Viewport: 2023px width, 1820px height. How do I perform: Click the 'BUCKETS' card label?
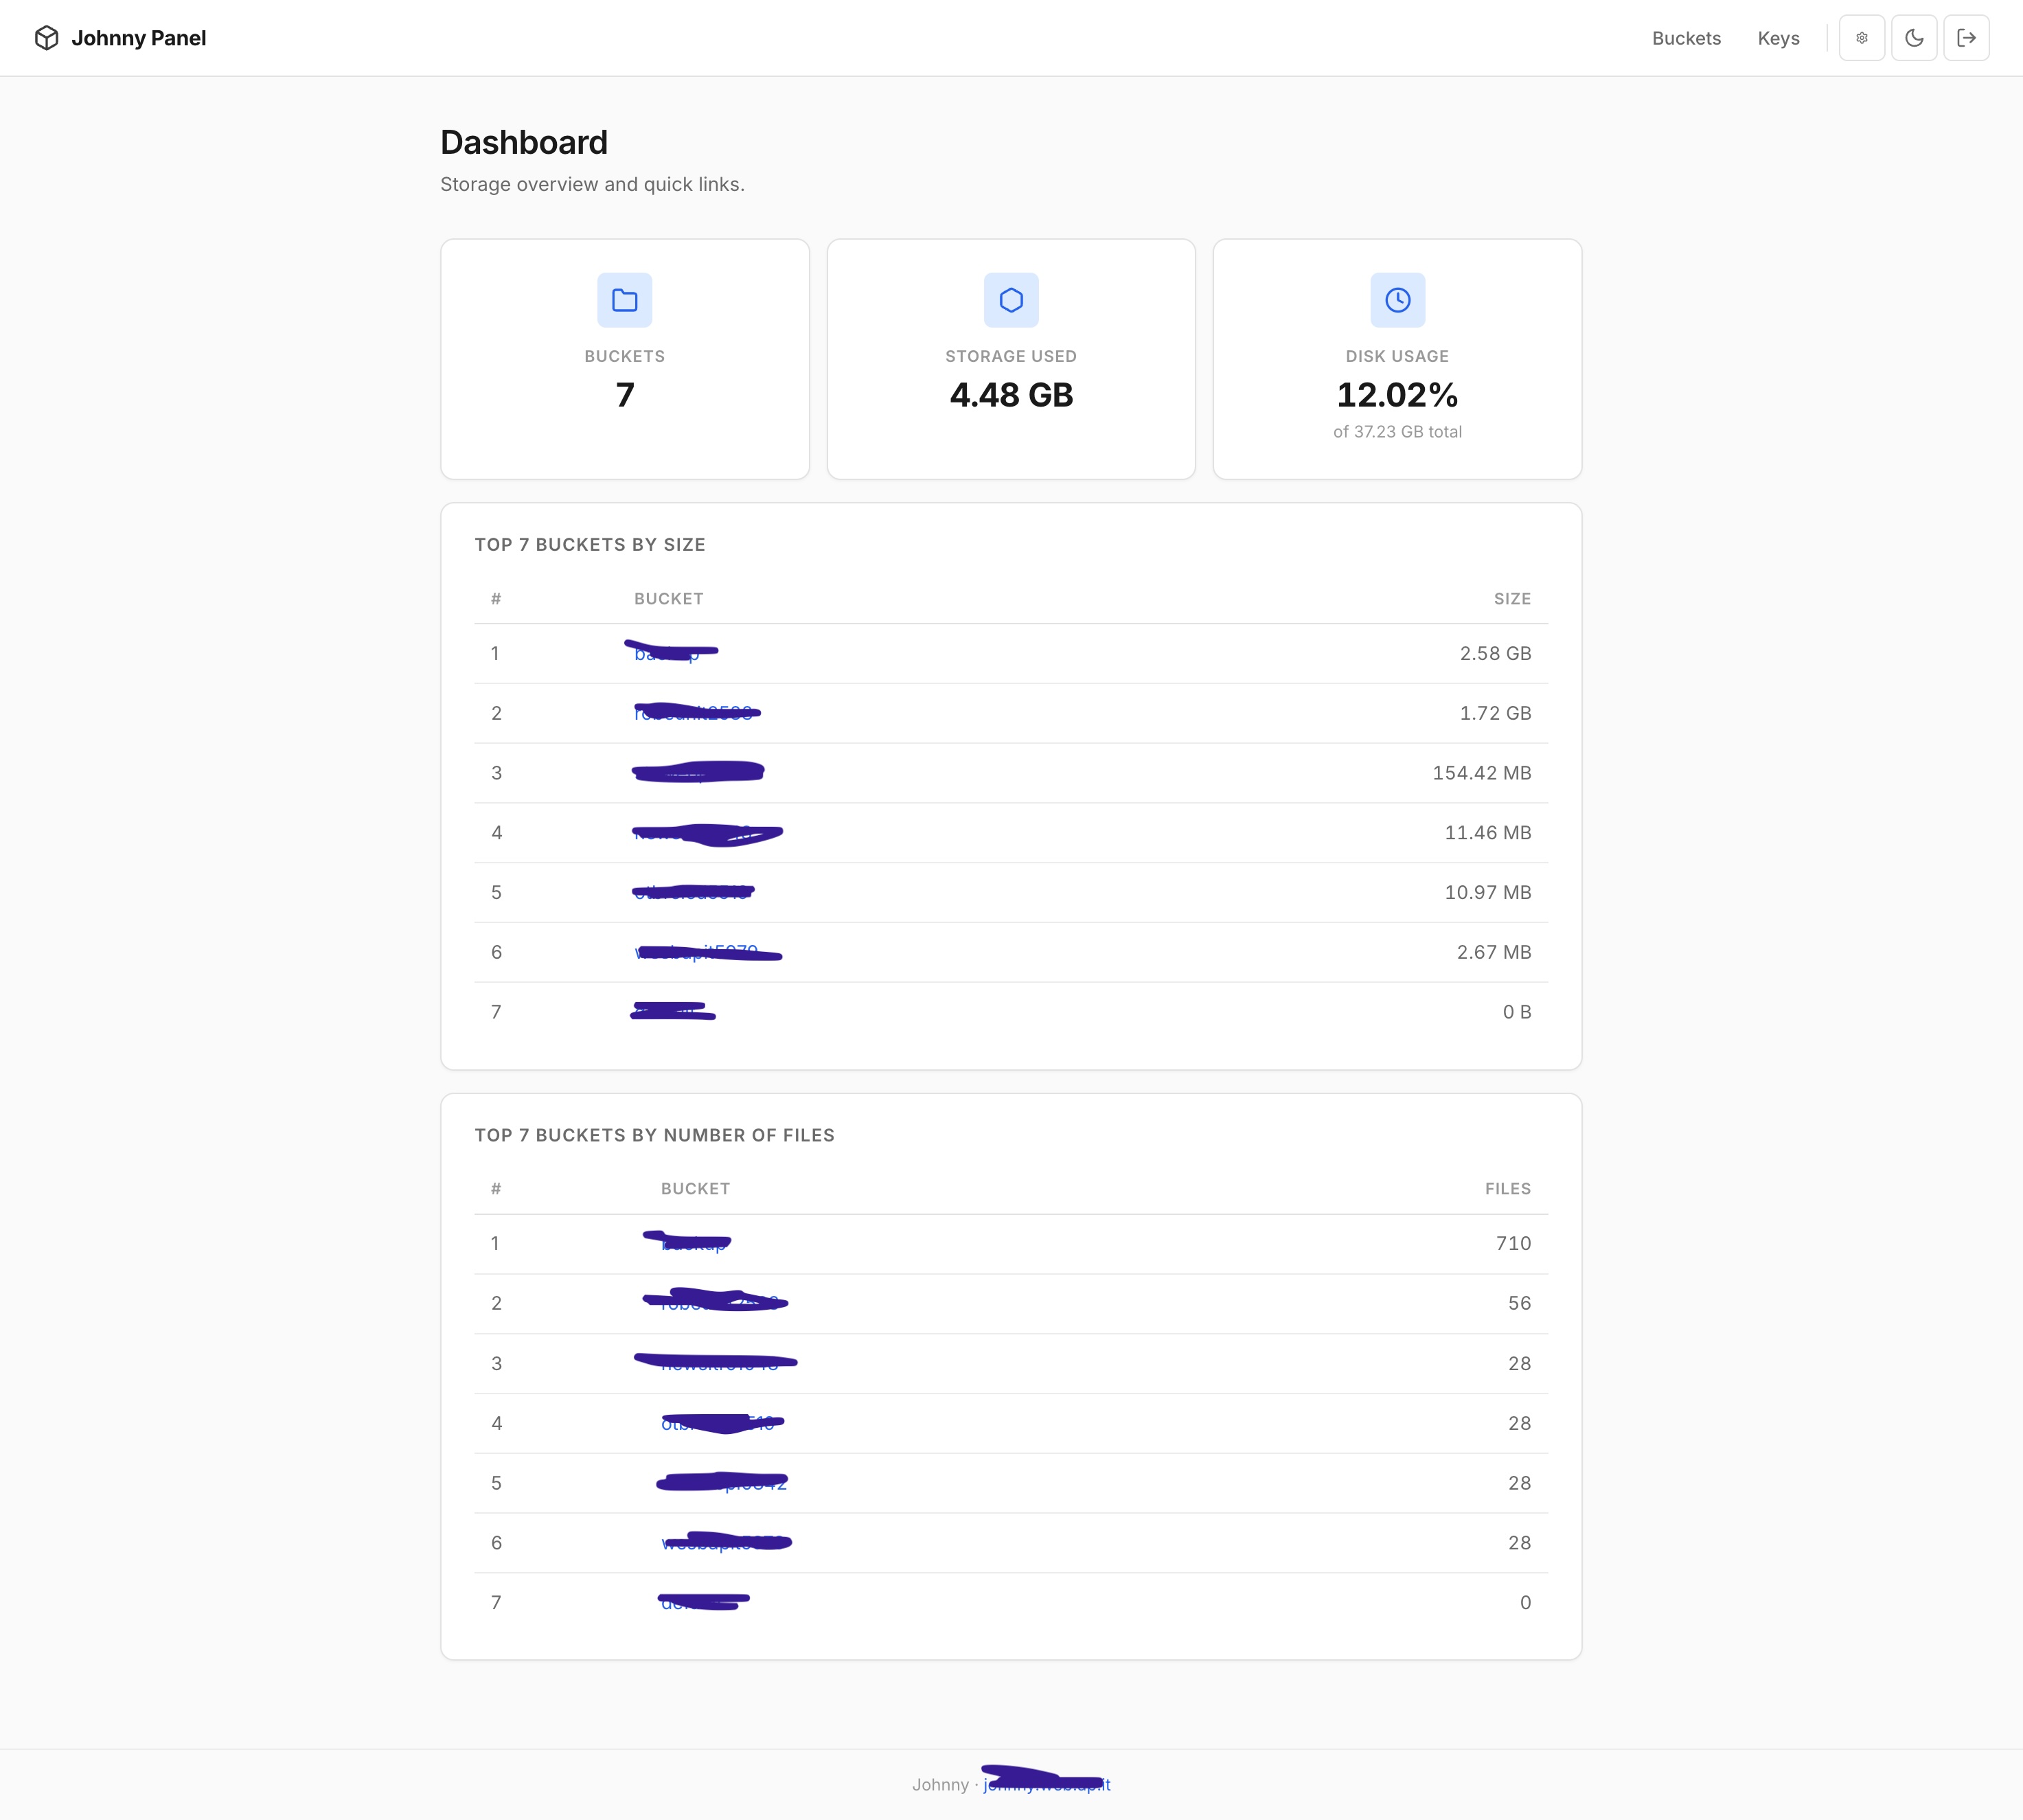click(625, 356)
